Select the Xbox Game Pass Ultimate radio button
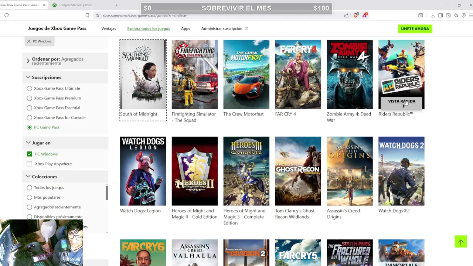The height and width of the screenshot is (266, 473). point(30,88)
